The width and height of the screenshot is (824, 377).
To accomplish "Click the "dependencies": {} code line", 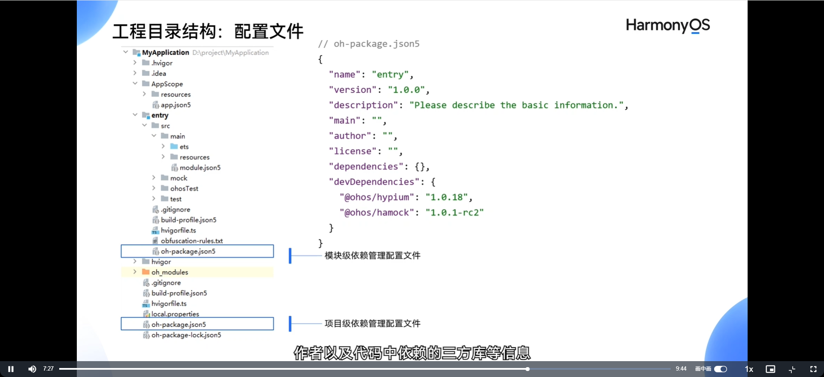I will (379, 167).
